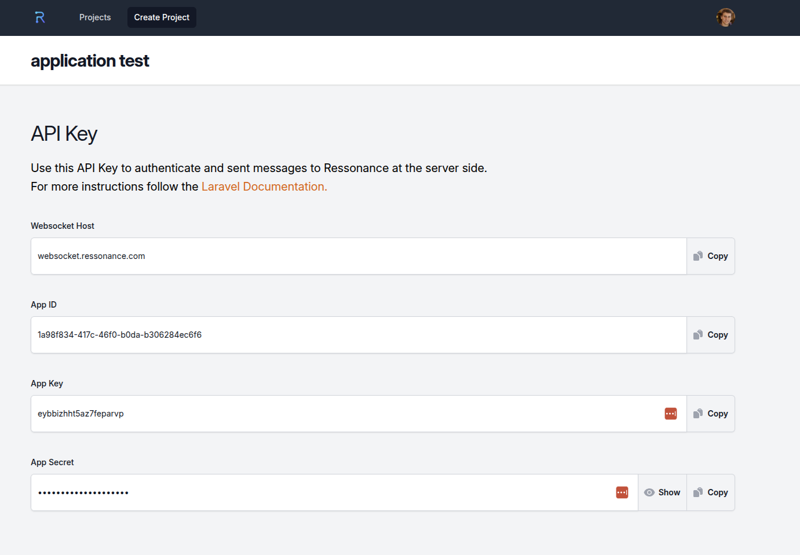The width and height of the screenshot is (800, 555).
Task: Click the Websocket Host input field
Action: click(348, 256)
